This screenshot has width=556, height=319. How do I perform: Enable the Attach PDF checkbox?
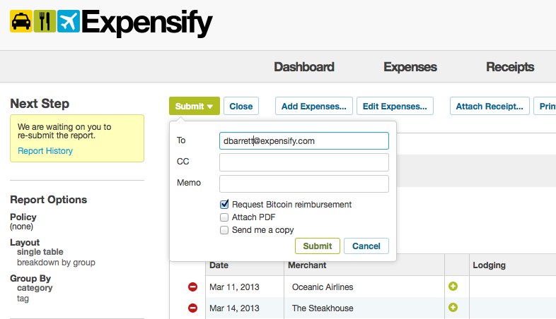224,217
